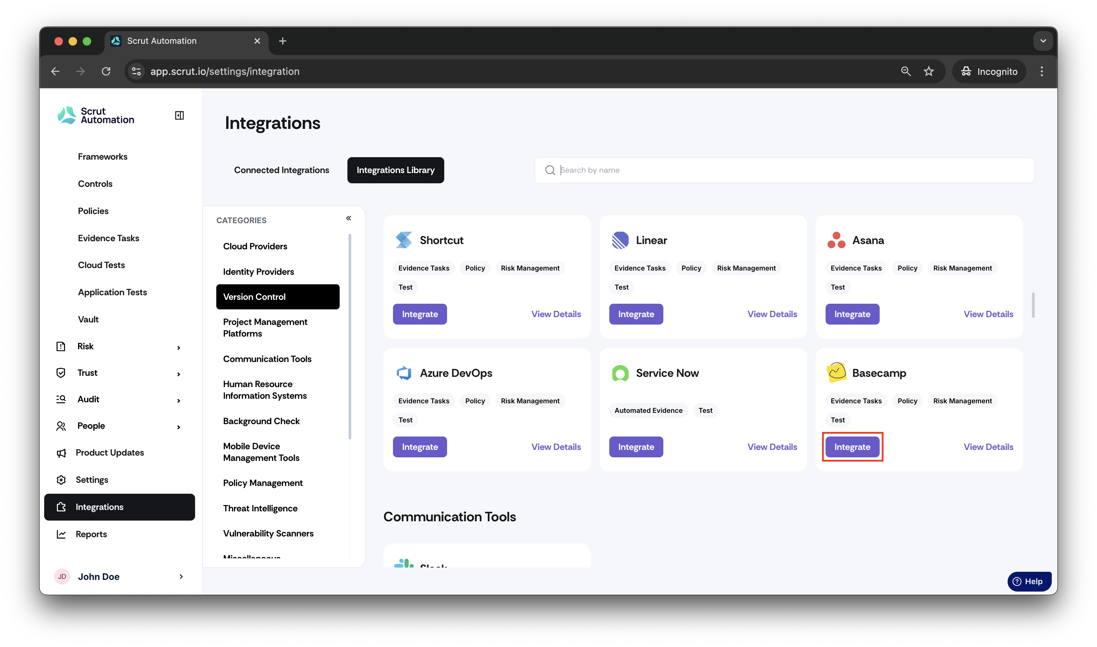Click the Azure DevOps logo icon
1097x647 pixels.
(404, 373)
